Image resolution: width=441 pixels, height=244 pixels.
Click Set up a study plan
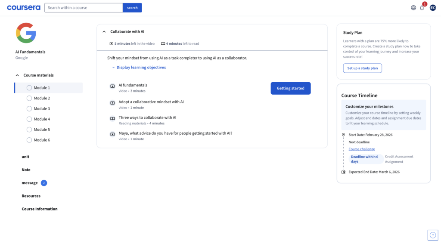[362, 68]
